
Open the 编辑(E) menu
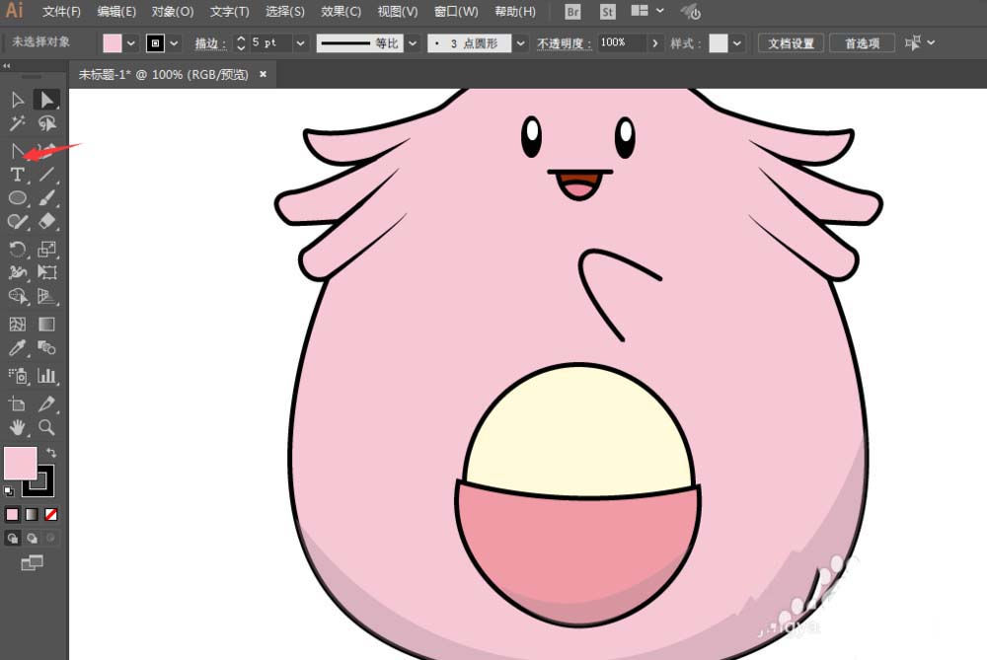tap(116, 11)
